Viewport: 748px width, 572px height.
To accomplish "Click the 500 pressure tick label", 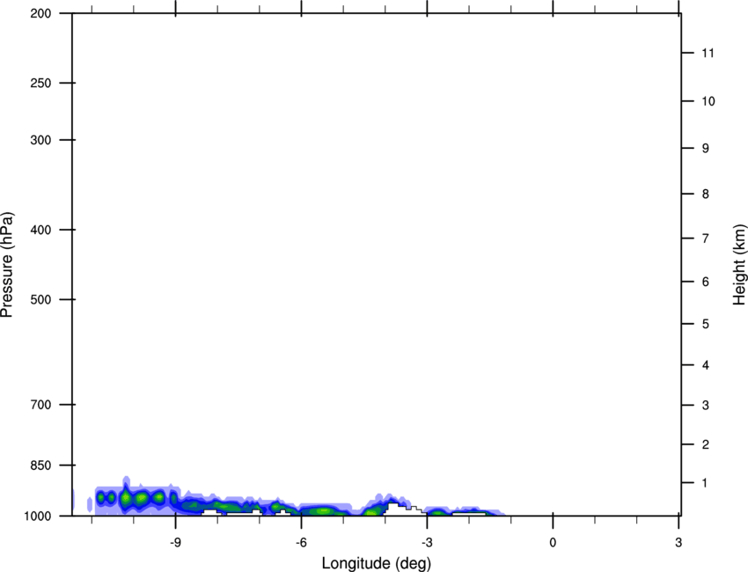I will click(x=40, y=299).
